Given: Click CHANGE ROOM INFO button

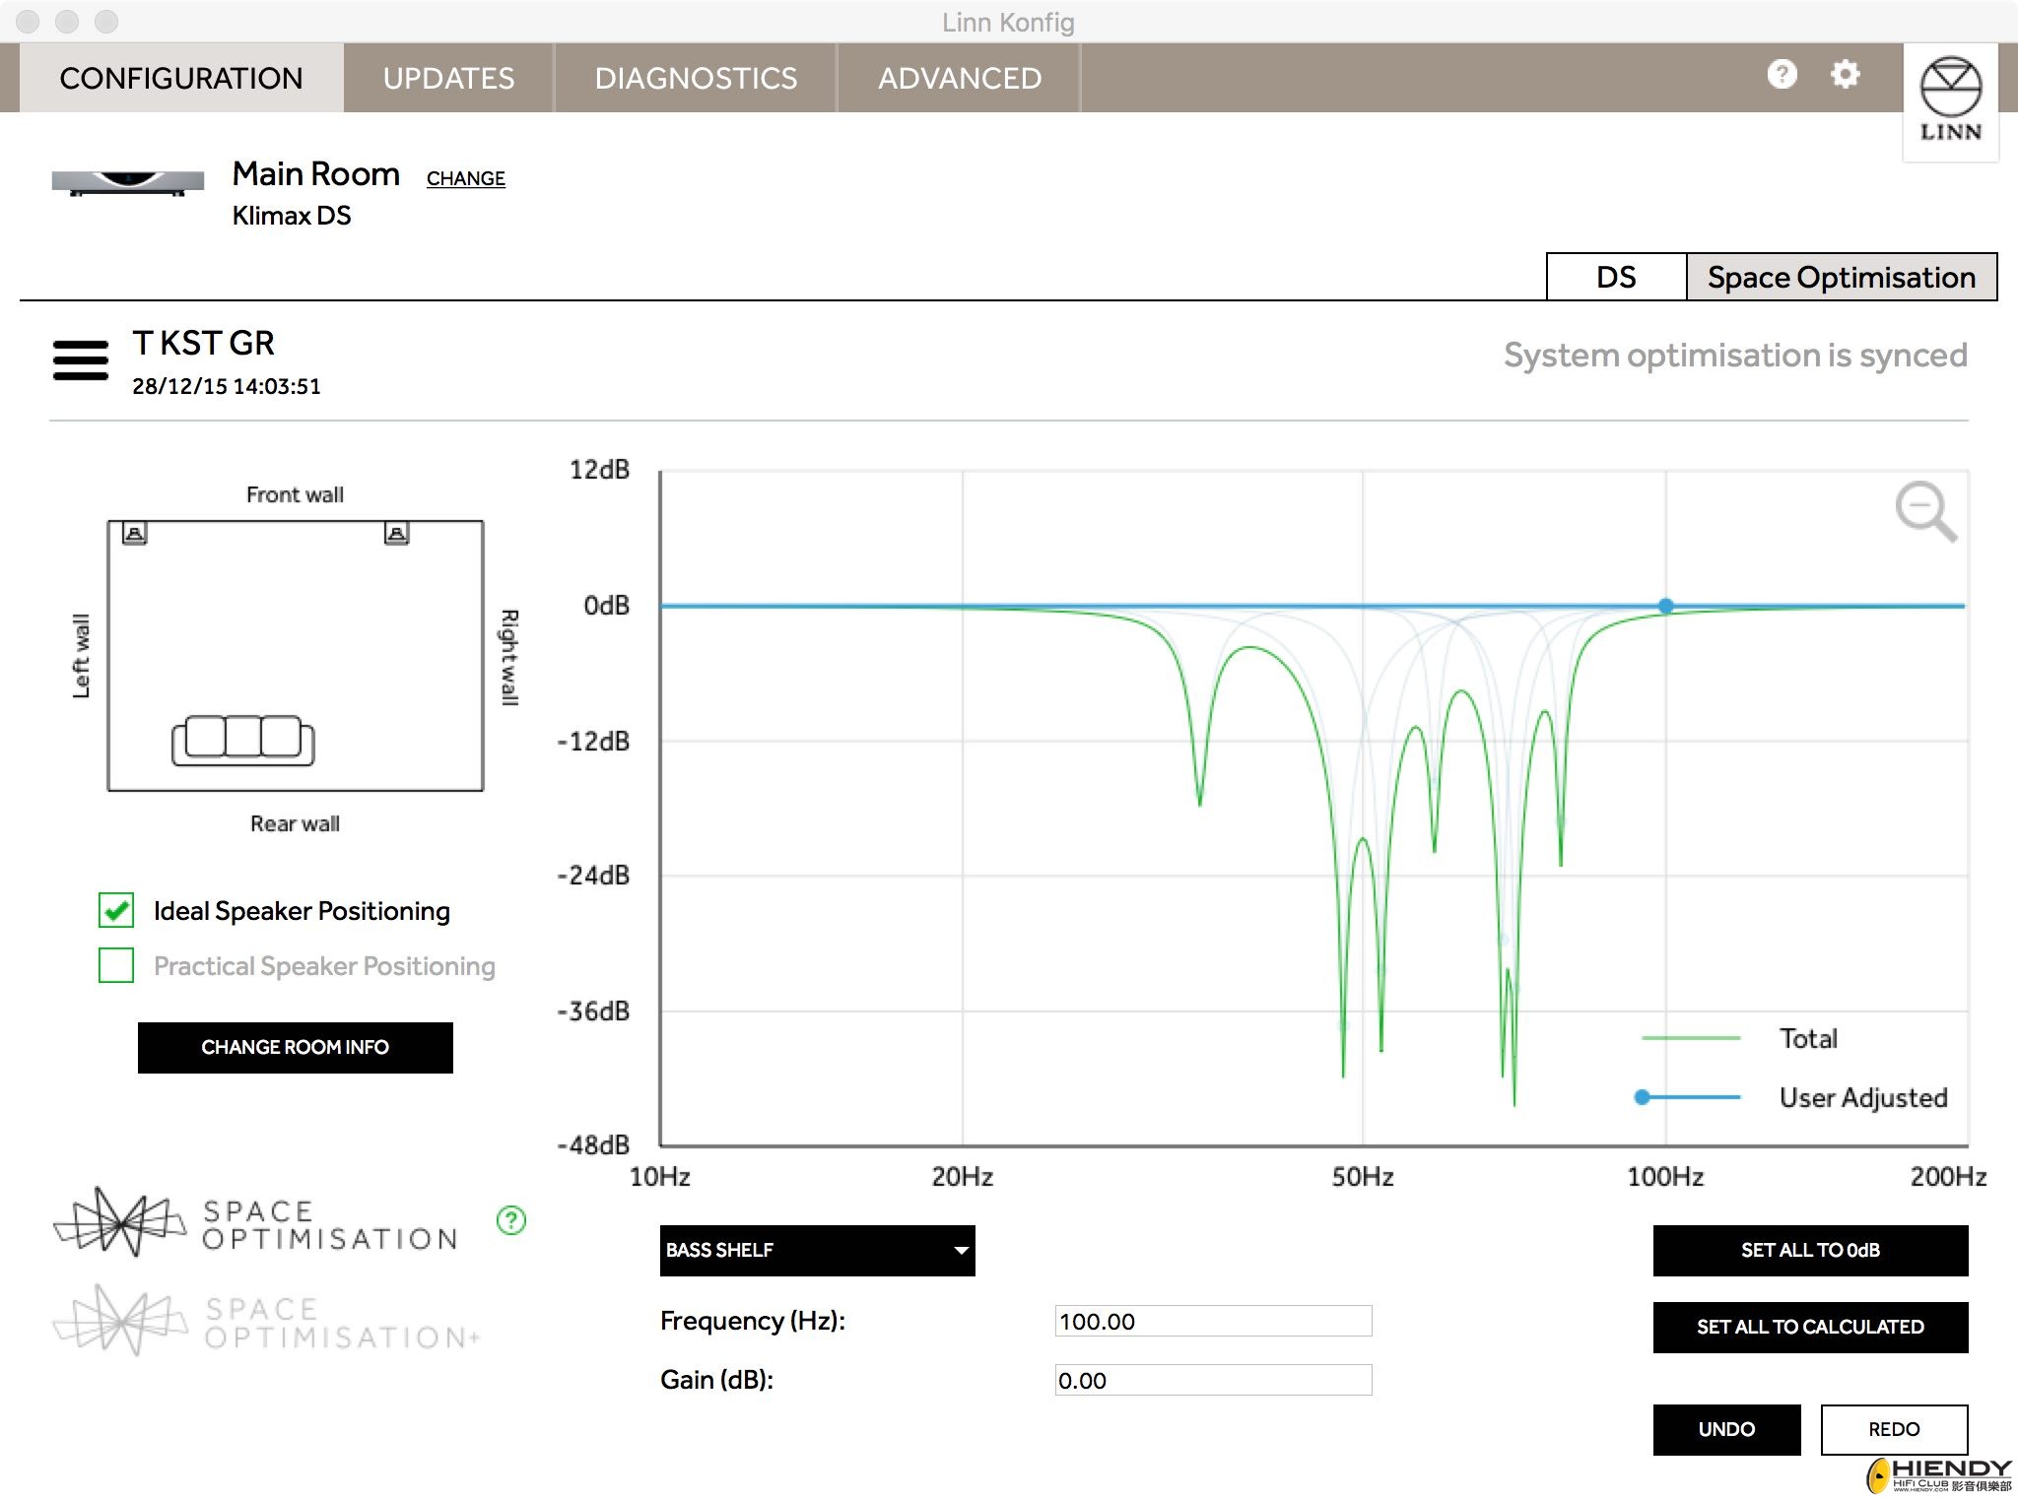Looking at the screenshot, I should 295,1047.
